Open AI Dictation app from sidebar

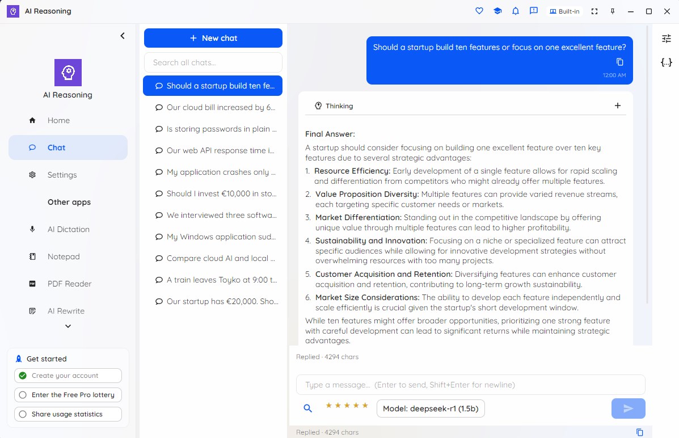click(68, 229)
